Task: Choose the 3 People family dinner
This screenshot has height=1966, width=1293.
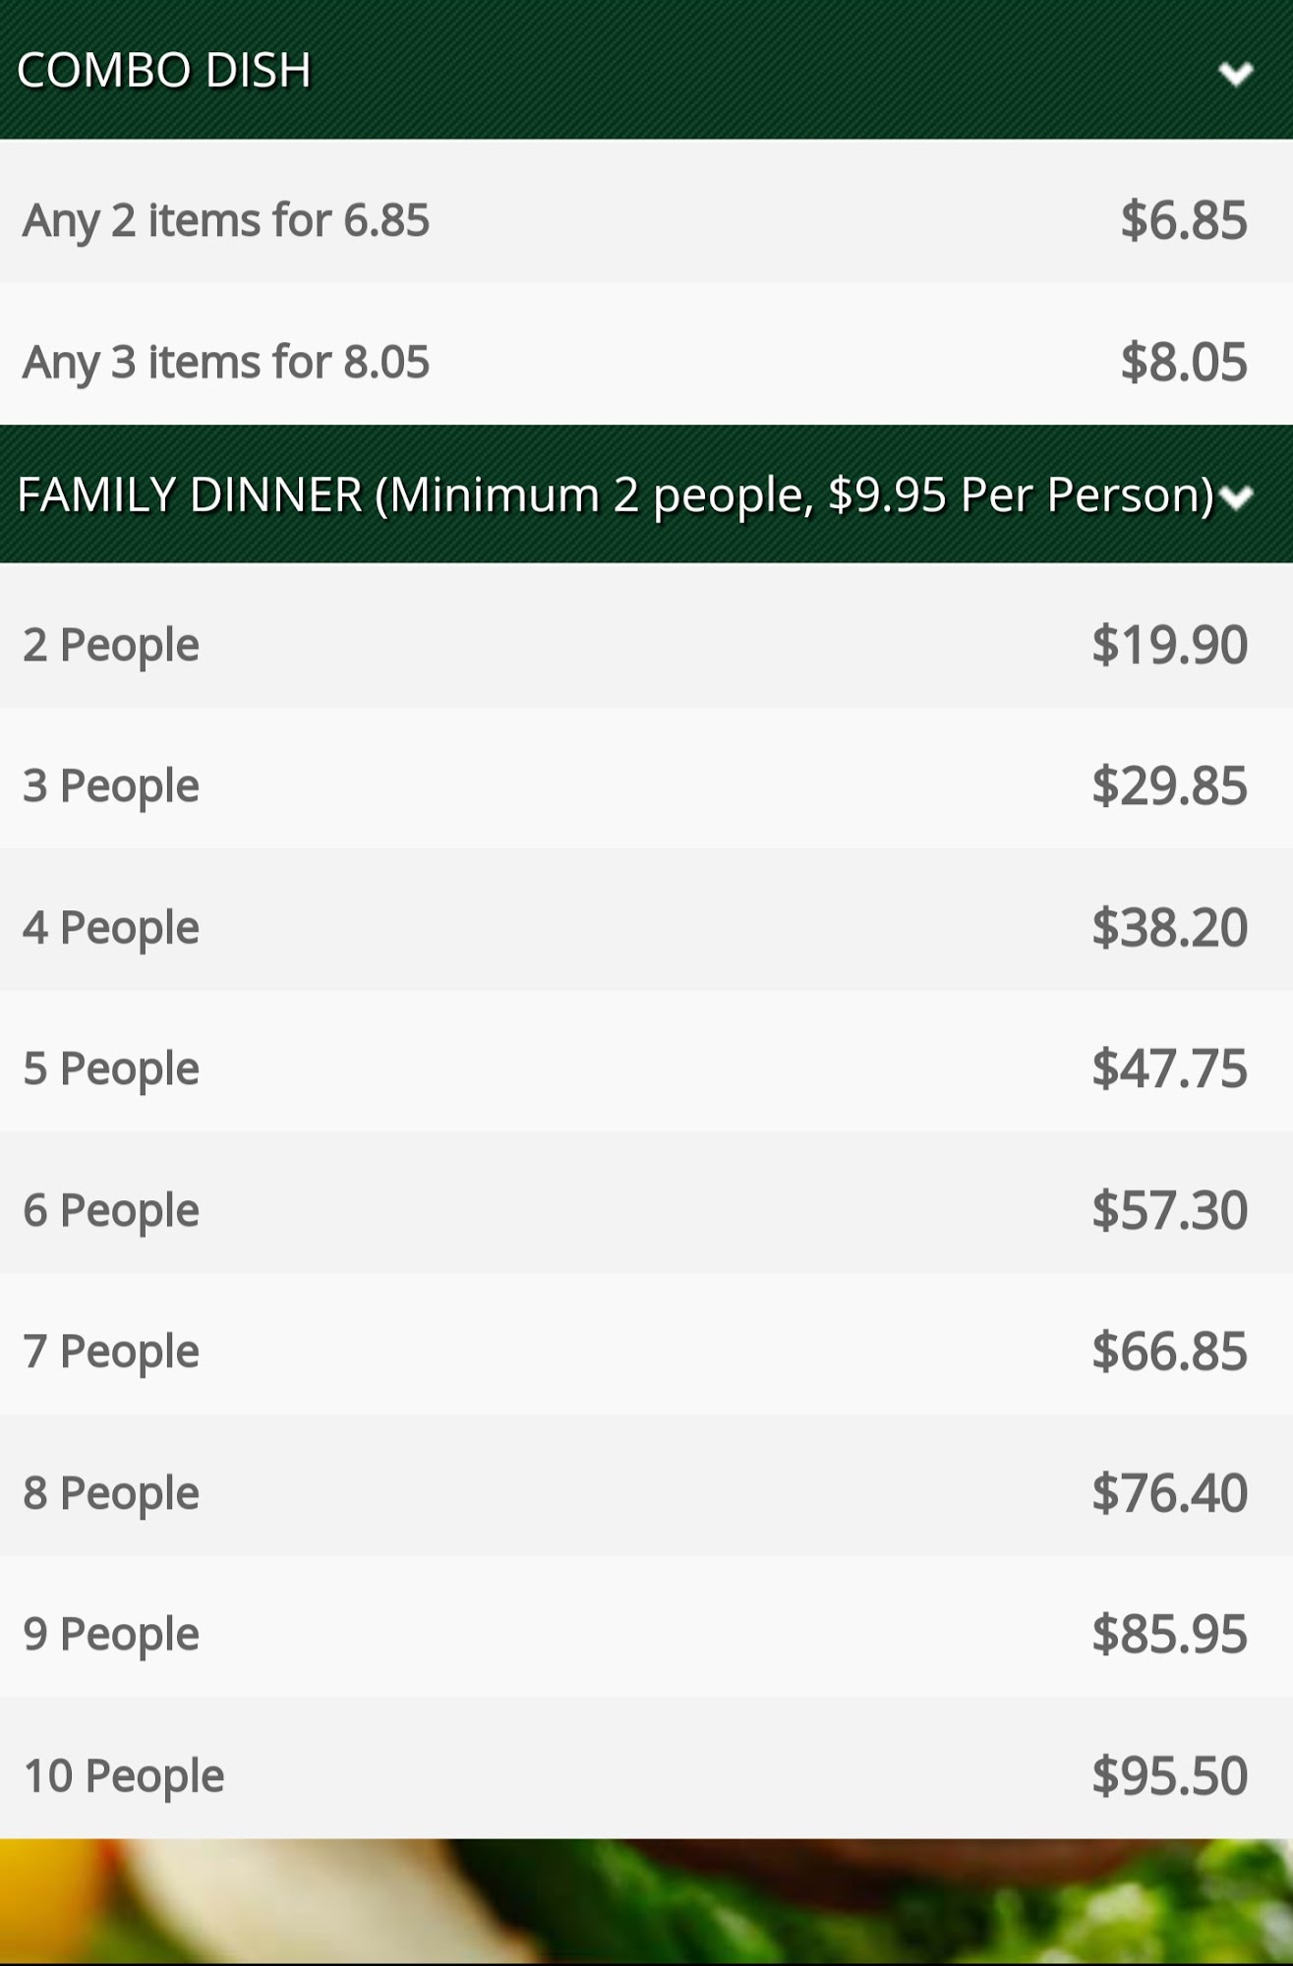Action: pos(111,785)
